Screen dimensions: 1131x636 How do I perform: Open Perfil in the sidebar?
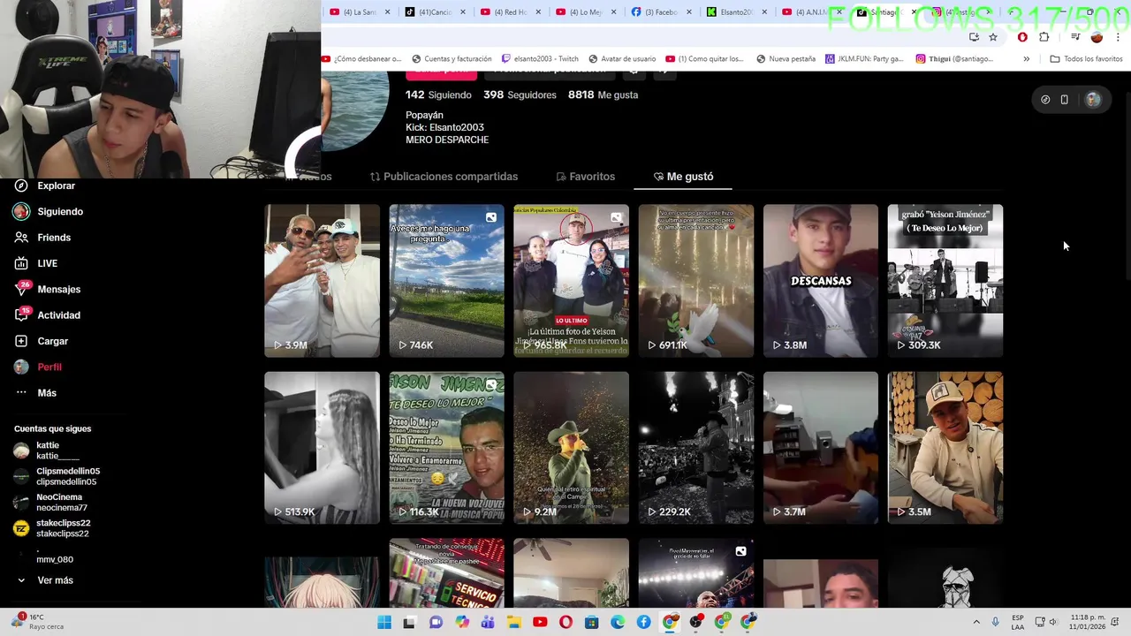pyautogui.click(x=39, y=367)
